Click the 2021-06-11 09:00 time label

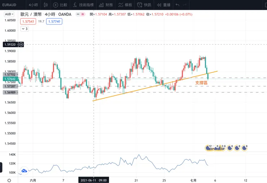coord(94,180)
